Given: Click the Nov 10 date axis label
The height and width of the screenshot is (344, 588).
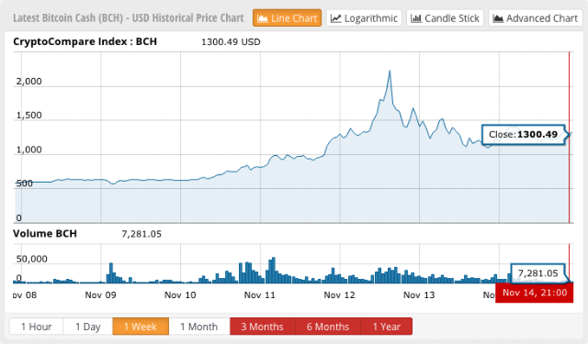Looking at the screenshot, I should click(180, 295).
